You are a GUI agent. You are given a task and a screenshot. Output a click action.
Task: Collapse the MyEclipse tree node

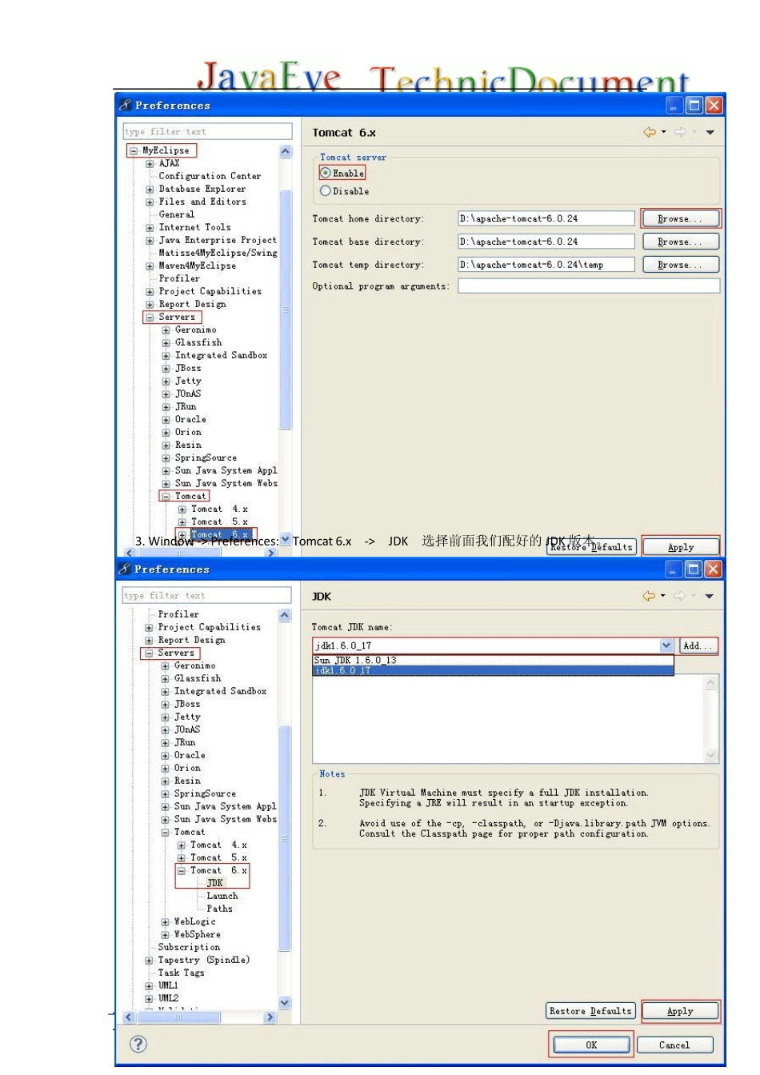(x=134, y=150)
